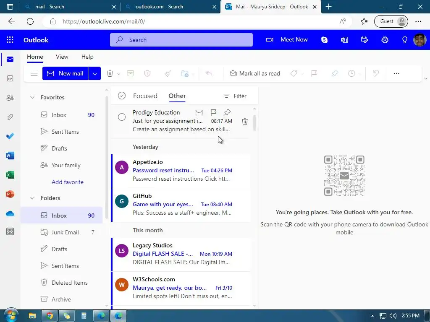Click the Reply arrow in the toolbar
Image resolution: width=430 pixels, height=322 pixels.
(x=209, y=73)
